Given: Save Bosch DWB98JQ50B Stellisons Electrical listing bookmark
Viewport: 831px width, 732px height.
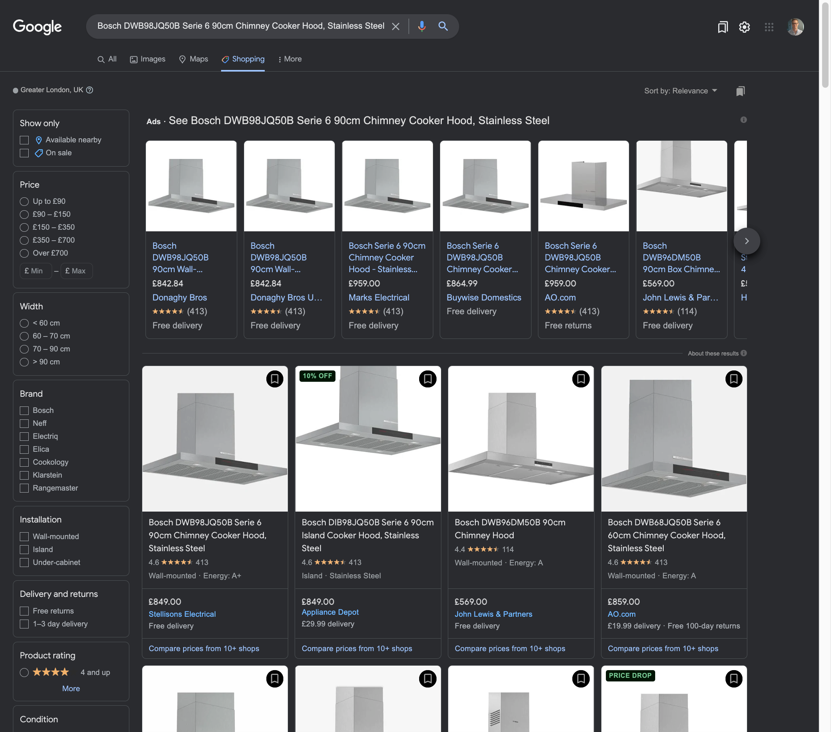Looking at the screenshot, I should [274, 379].
